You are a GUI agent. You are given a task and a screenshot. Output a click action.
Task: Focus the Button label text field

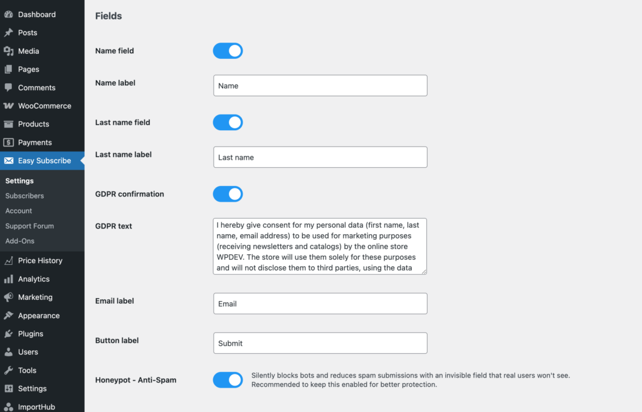pyautogui.click(x=320, y=343)
